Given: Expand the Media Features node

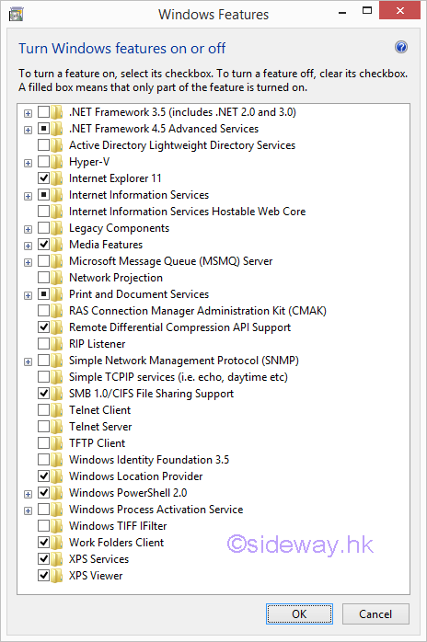Looking at the screenshot, I should pyautogui.click(x=28, y=246).
